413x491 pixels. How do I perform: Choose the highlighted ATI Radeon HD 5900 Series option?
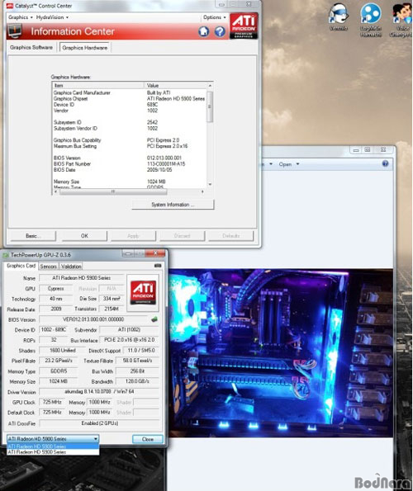coord(53,446)
